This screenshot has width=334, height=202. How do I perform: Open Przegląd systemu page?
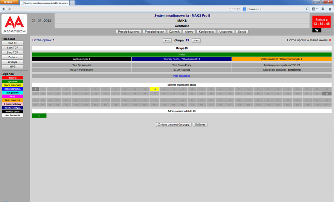pyautogui.click(x=129, y=32)
